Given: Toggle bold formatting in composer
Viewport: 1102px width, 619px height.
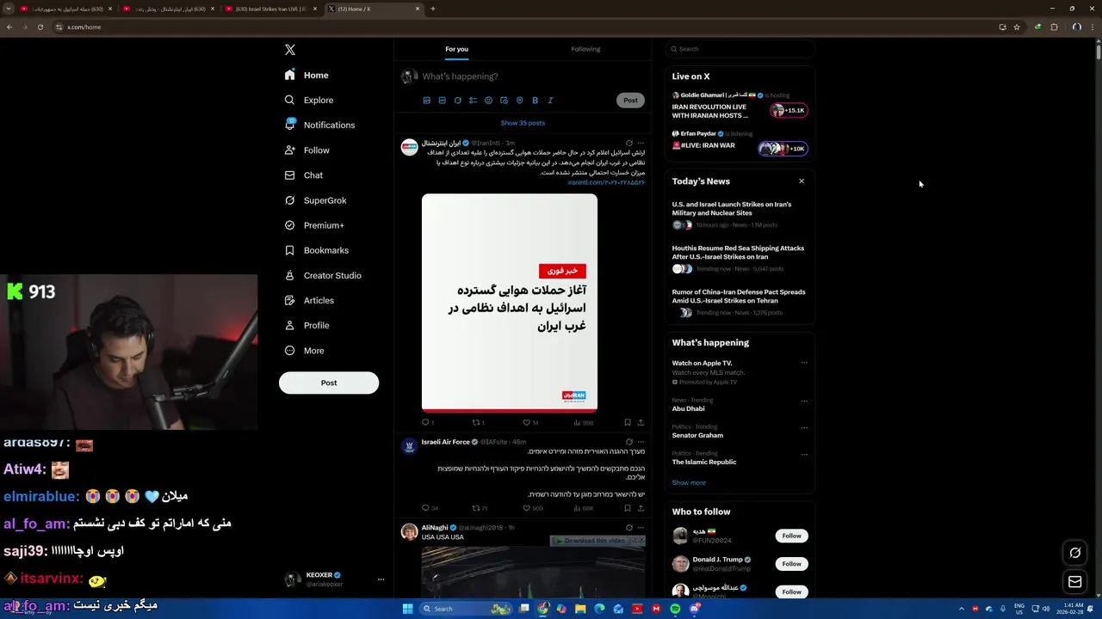Looking at the screenshot, I should click(x=535, y=101).
